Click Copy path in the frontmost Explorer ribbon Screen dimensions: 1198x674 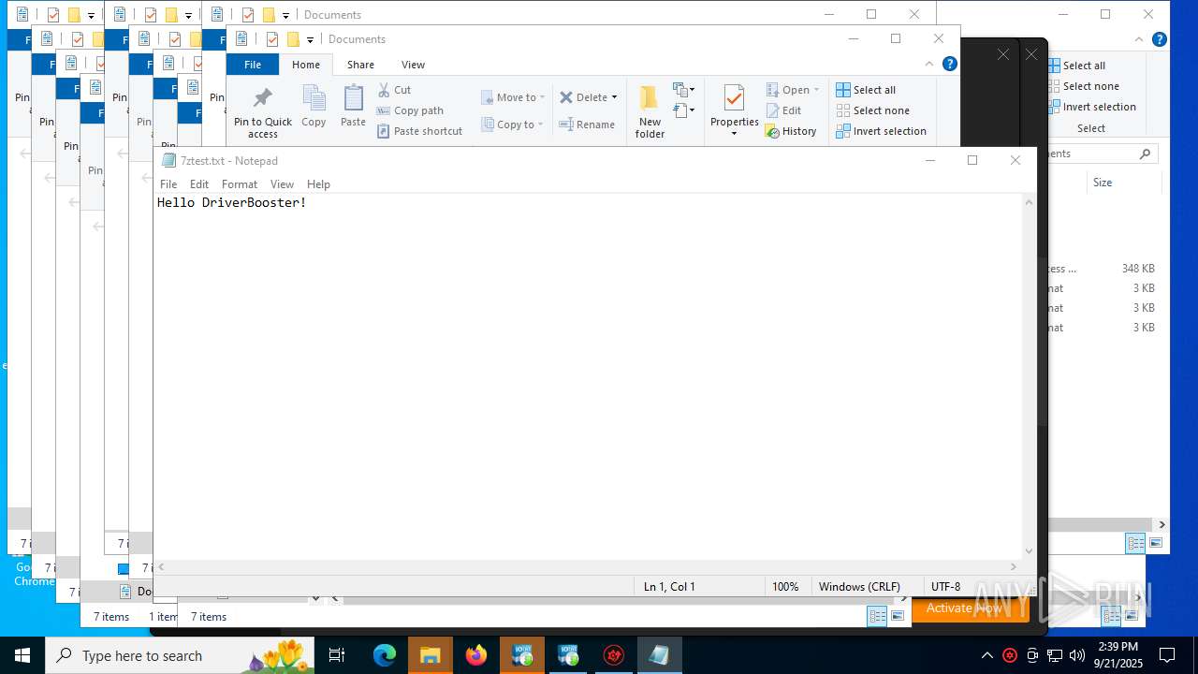(x=410, y=110)
